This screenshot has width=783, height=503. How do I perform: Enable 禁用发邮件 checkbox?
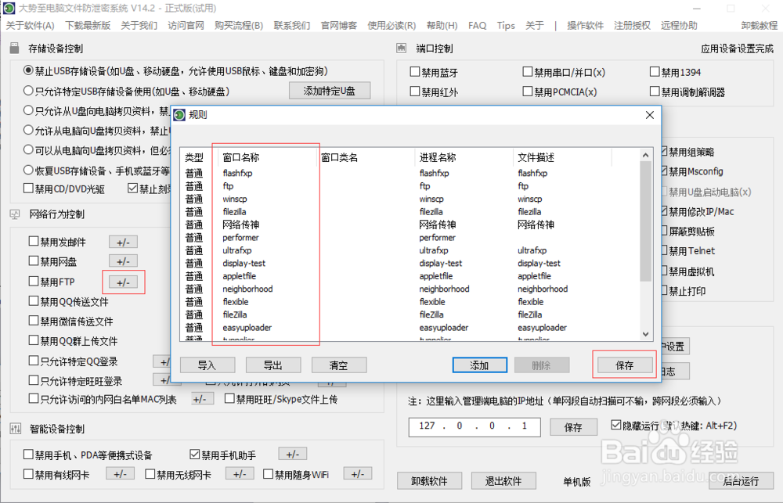click(34, 242)
